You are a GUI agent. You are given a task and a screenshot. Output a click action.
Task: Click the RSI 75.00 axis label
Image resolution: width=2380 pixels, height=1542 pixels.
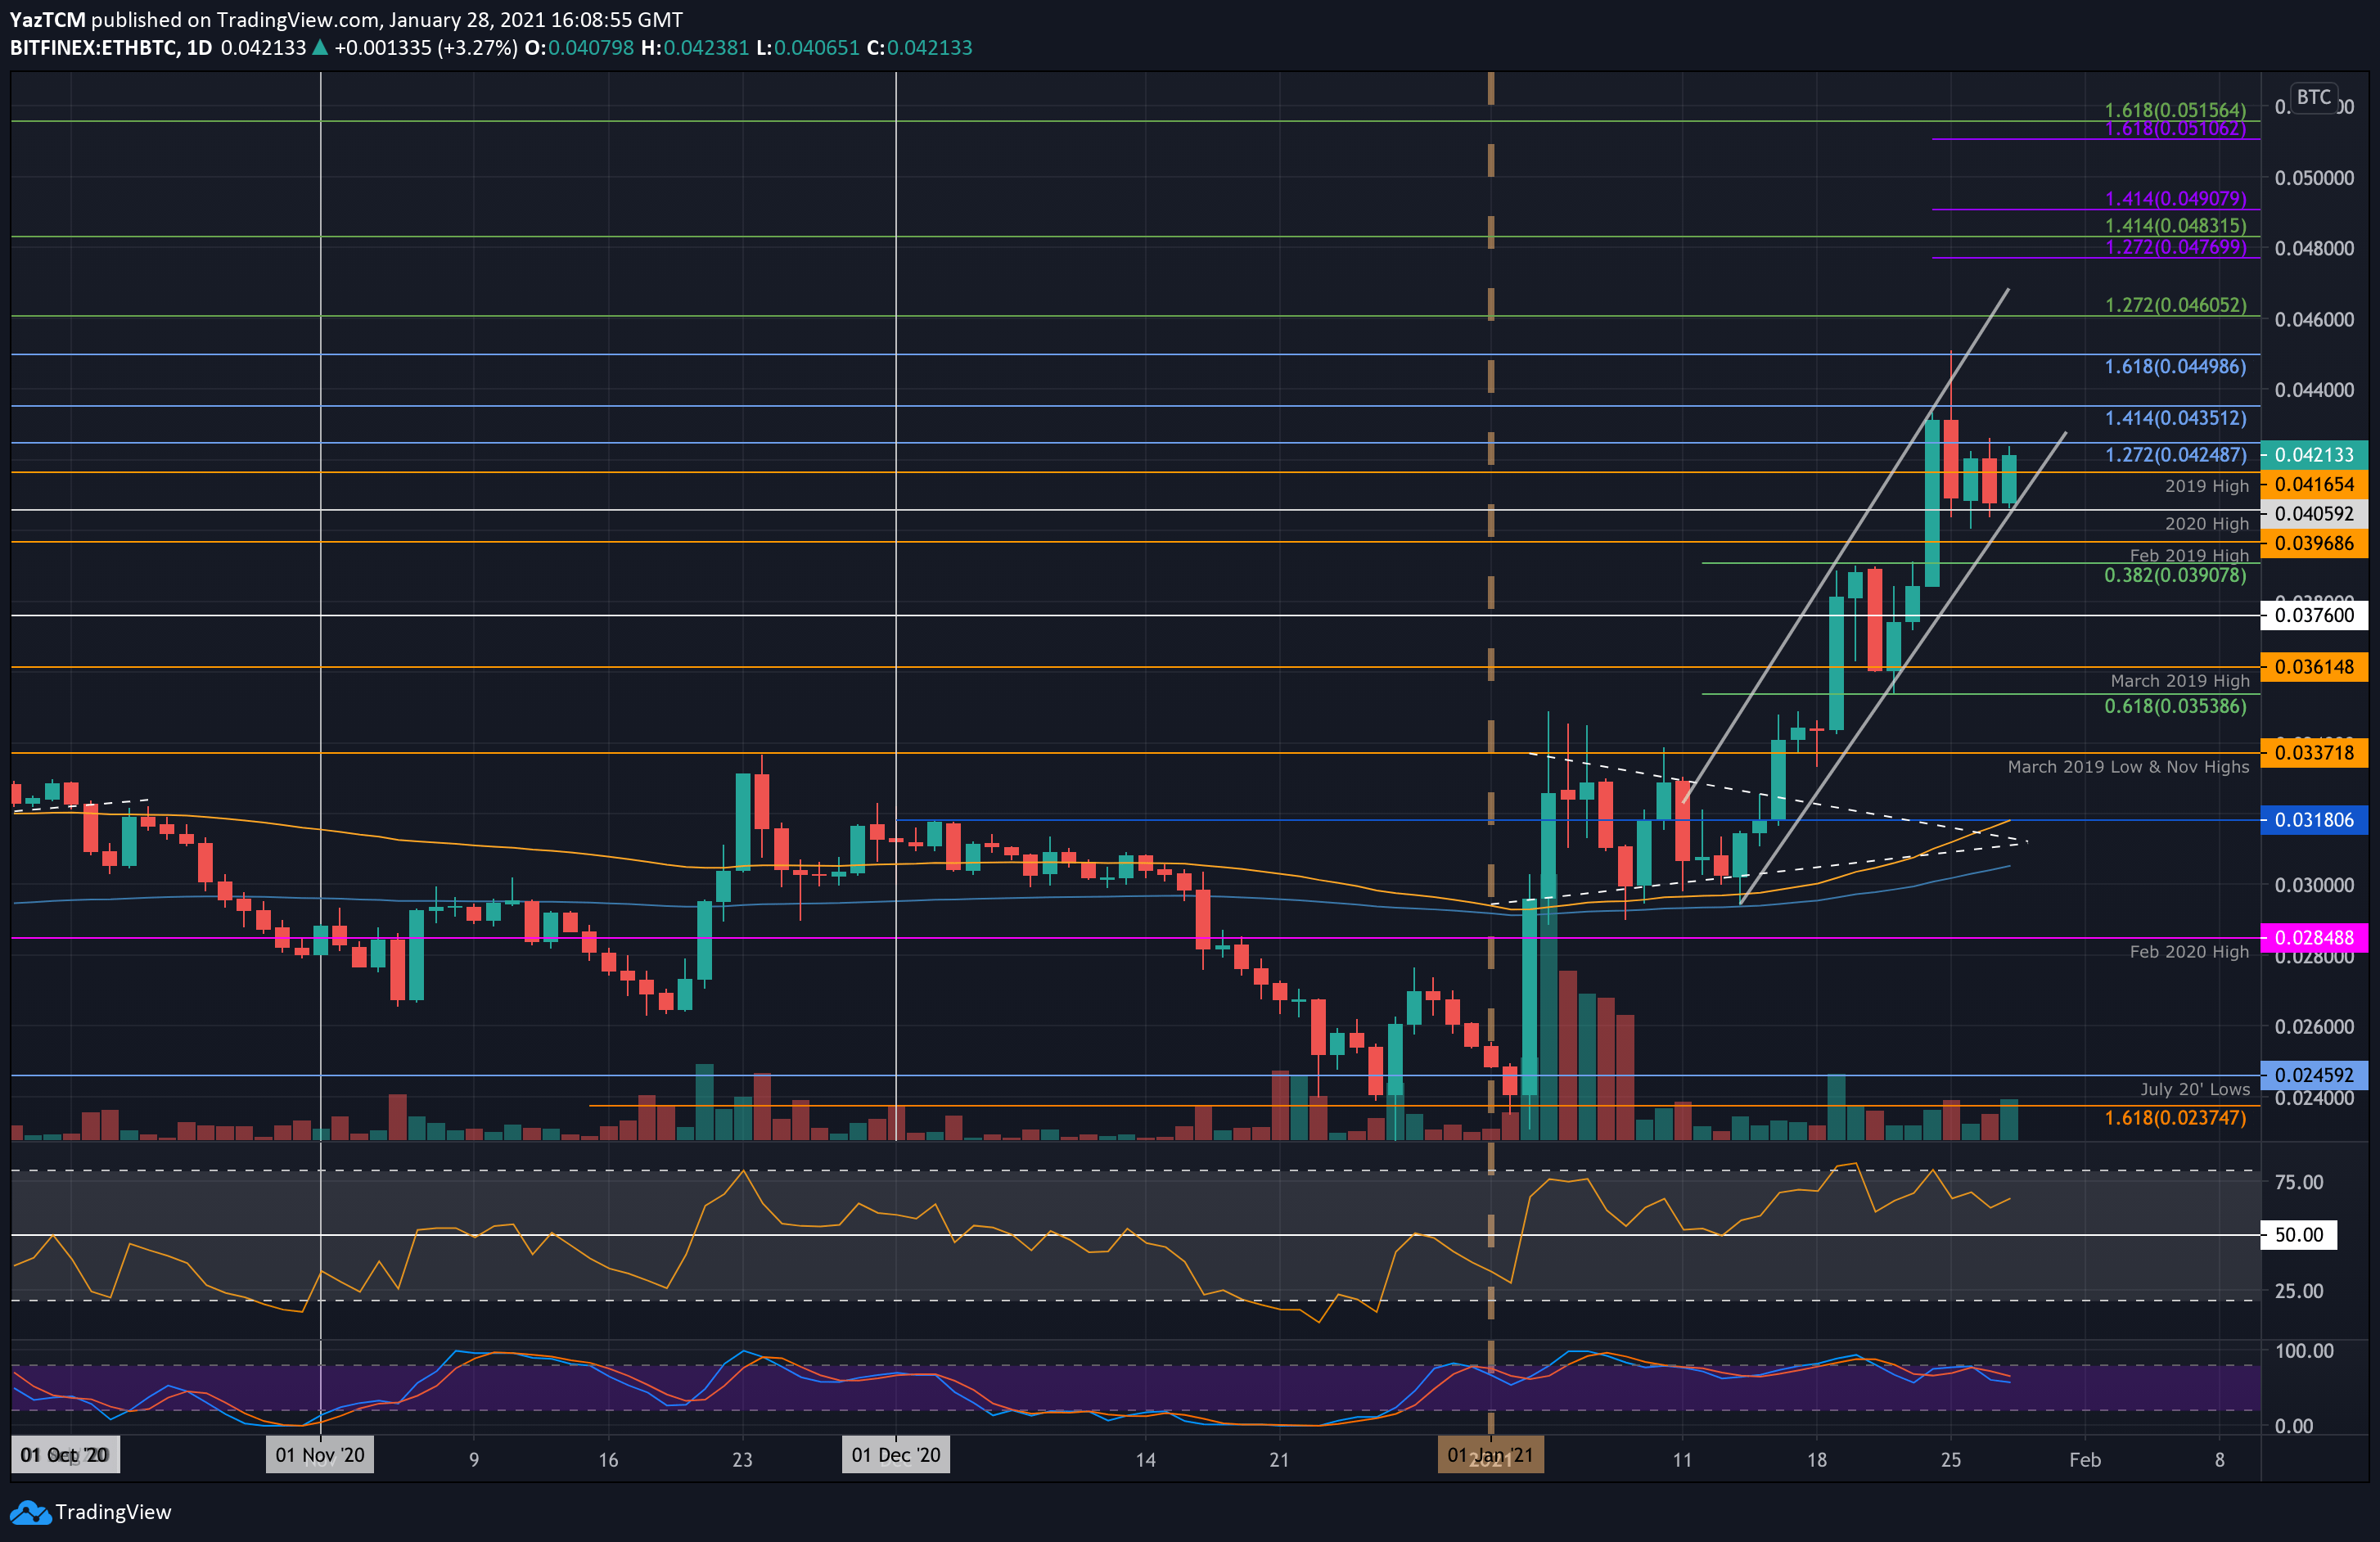pos(2299,1182)
